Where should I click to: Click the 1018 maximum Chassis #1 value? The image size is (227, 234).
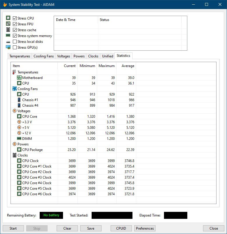click(x=111, y=100)
